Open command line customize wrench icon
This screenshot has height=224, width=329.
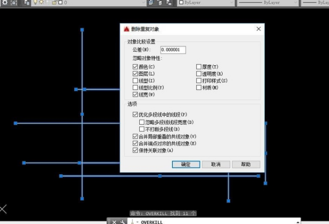123,222
